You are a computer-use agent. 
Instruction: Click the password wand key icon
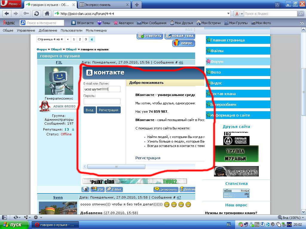pyautogui.click(x=26, y=14)
